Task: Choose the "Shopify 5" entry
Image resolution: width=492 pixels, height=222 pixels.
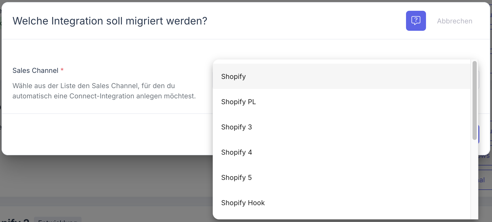Action: 236,178
